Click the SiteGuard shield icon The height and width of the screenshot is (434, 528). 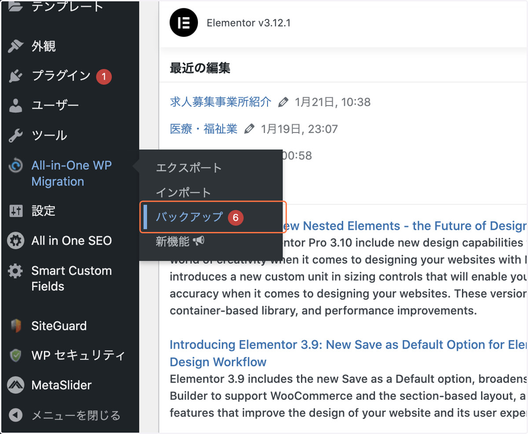pos(15,326)
